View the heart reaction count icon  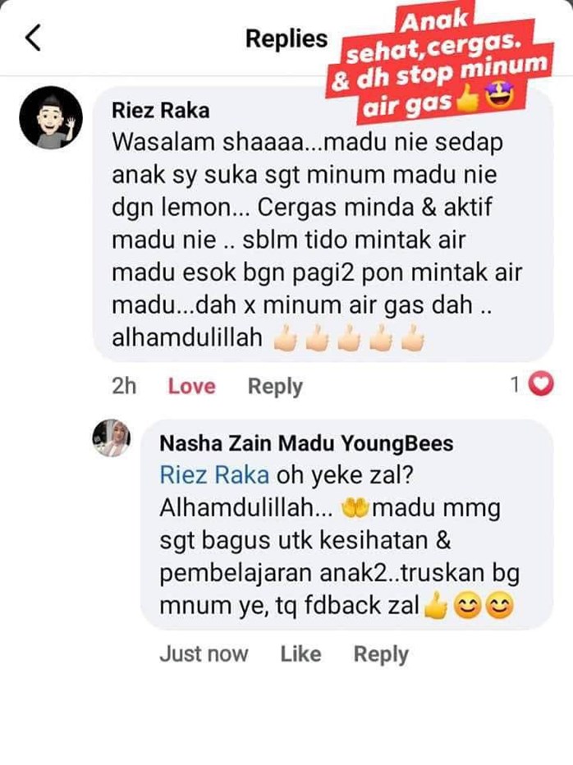click(x=542, y=384)
